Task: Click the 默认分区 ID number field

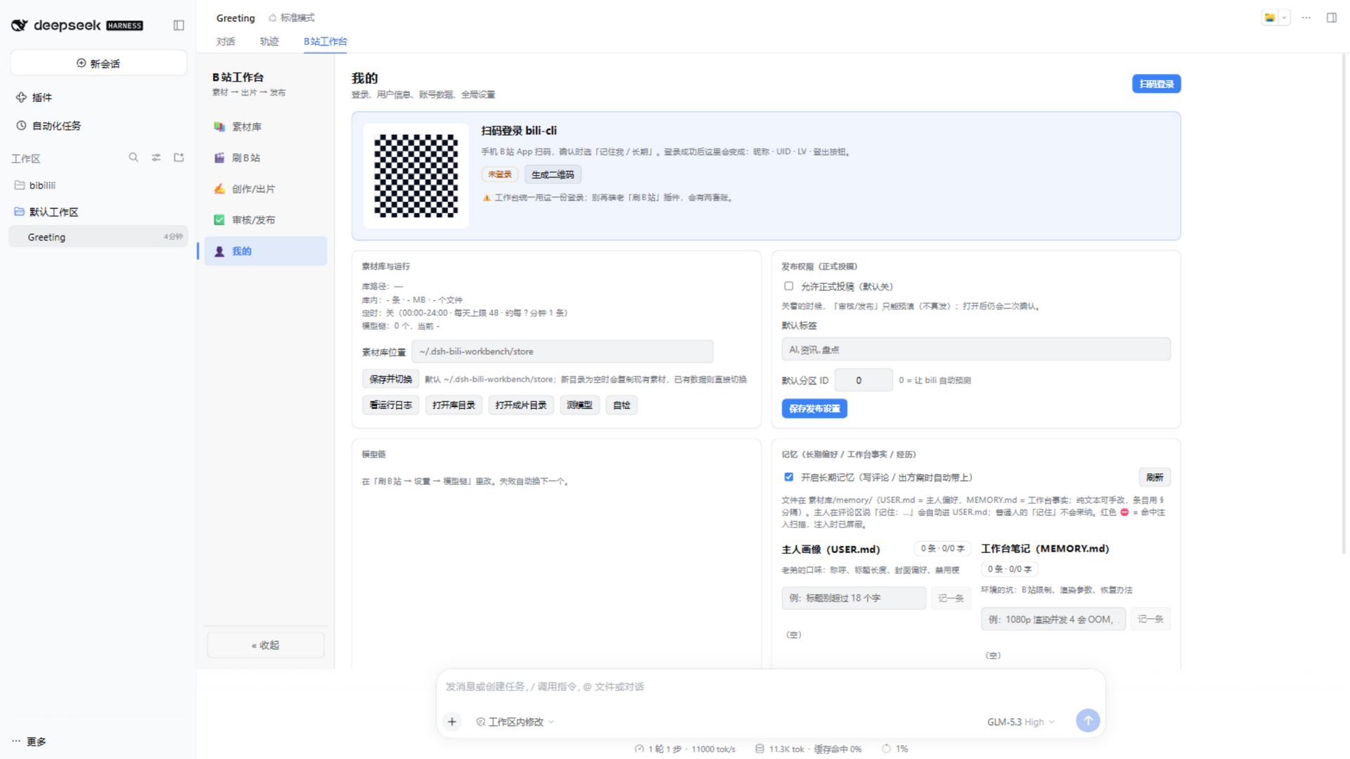Action: point(863,380)
